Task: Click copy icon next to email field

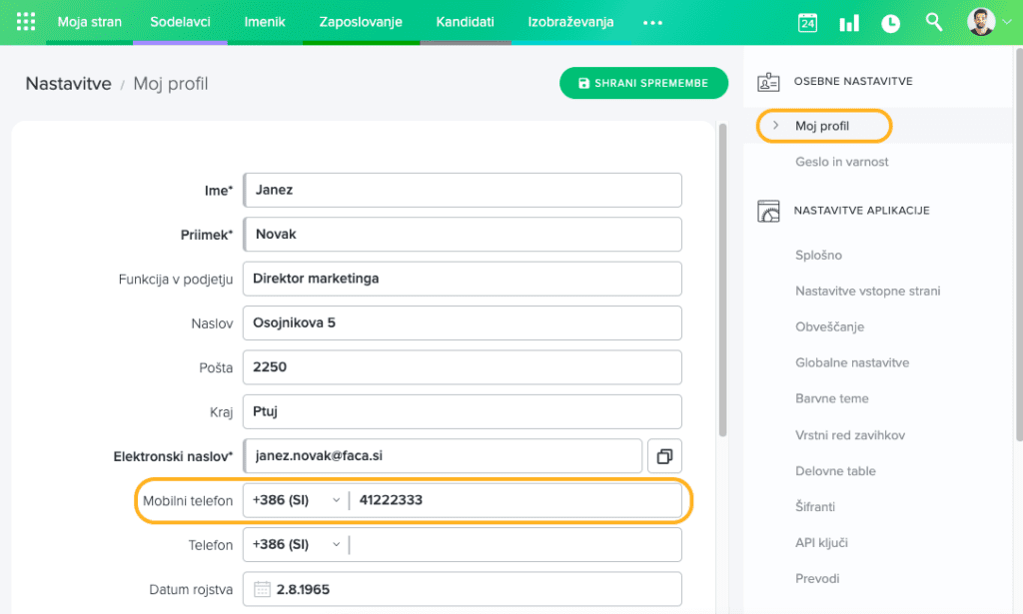Action: click(x=664, y=456)
